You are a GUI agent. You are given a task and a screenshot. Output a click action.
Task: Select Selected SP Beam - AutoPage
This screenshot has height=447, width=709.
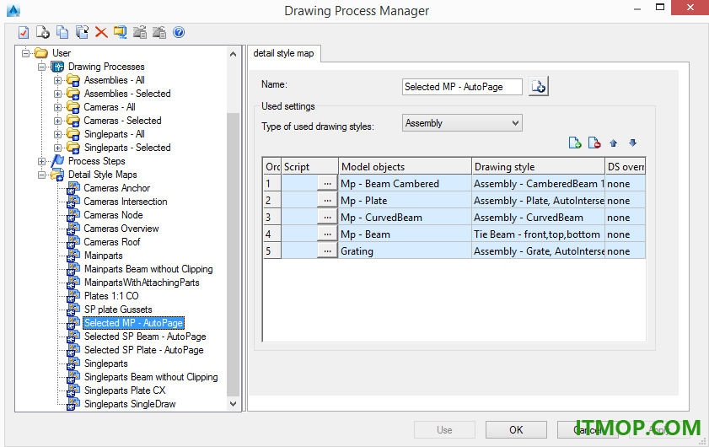coord(145,337)
